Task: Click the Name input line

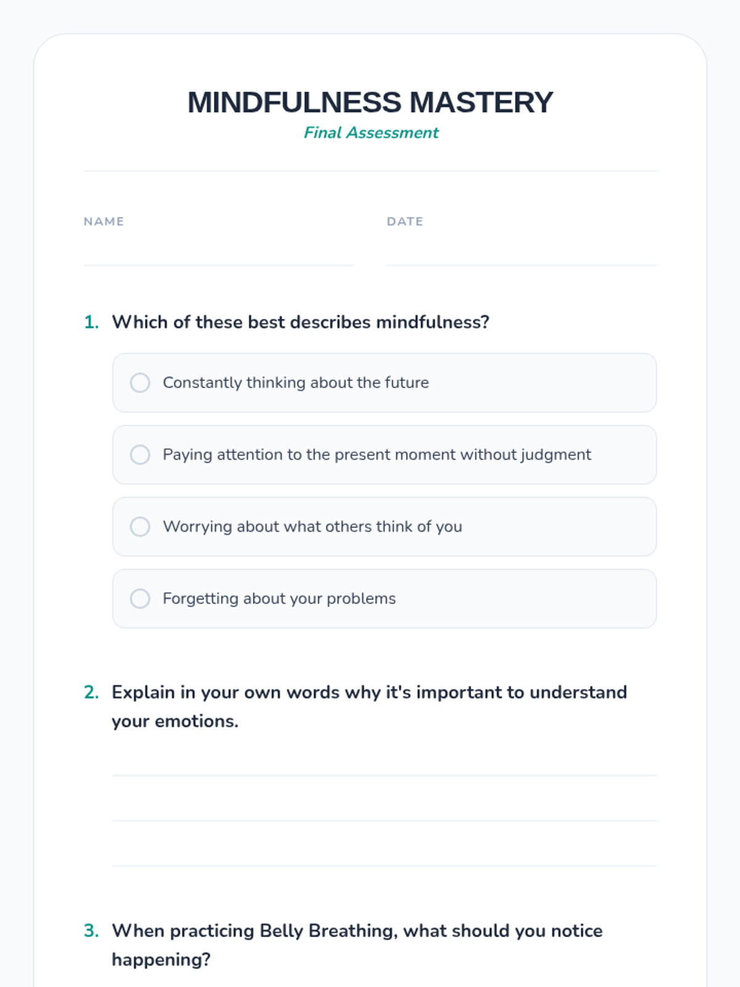Action: pos(218,253)
